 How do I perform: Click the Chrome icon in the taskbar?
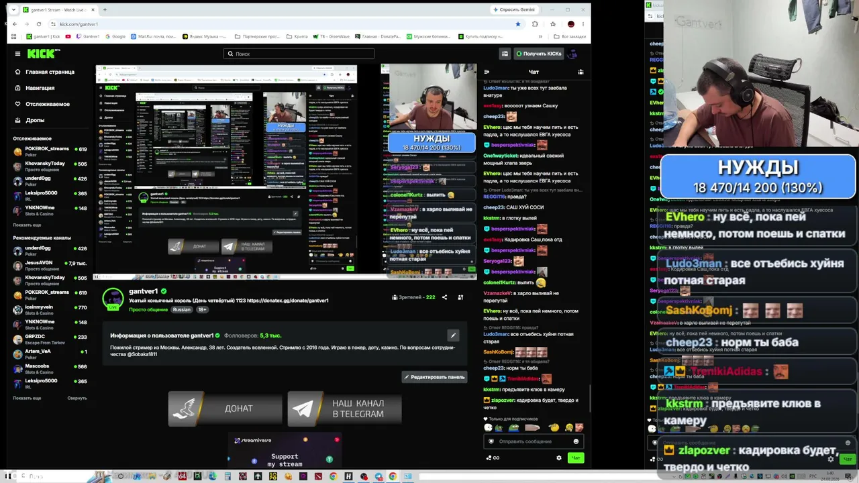point(393,476)
